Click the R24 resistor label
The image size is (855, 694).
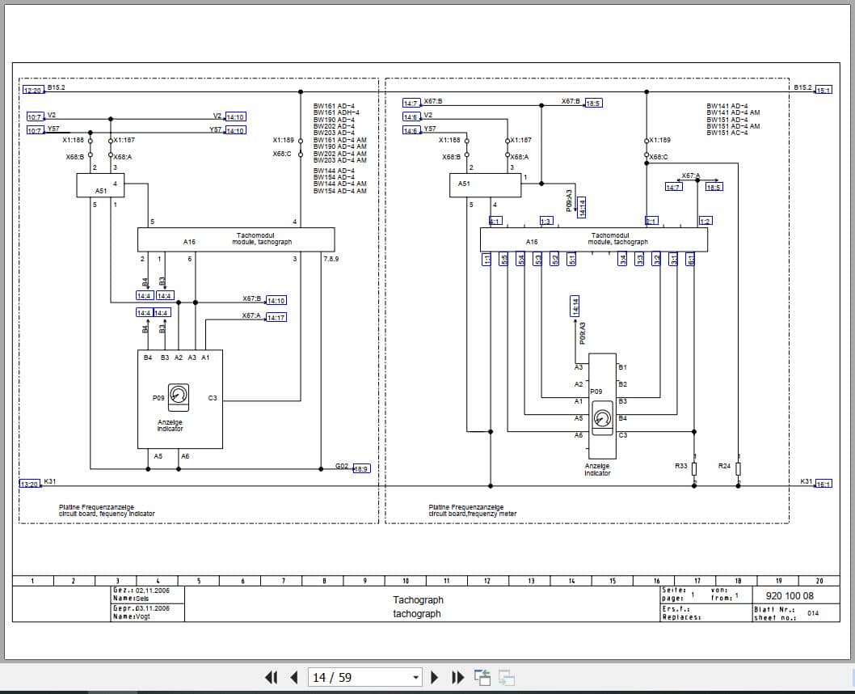724,466
